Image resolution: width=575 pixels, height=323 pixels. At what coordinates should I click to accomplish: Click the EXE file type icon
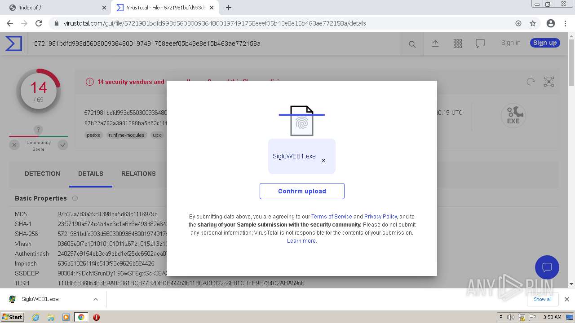pyautogui.click(x=513, y=115)
